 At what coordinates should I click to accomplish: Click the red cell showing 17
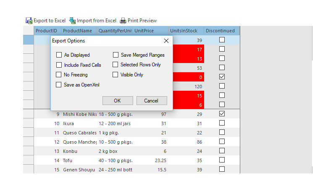coord(188,49)
